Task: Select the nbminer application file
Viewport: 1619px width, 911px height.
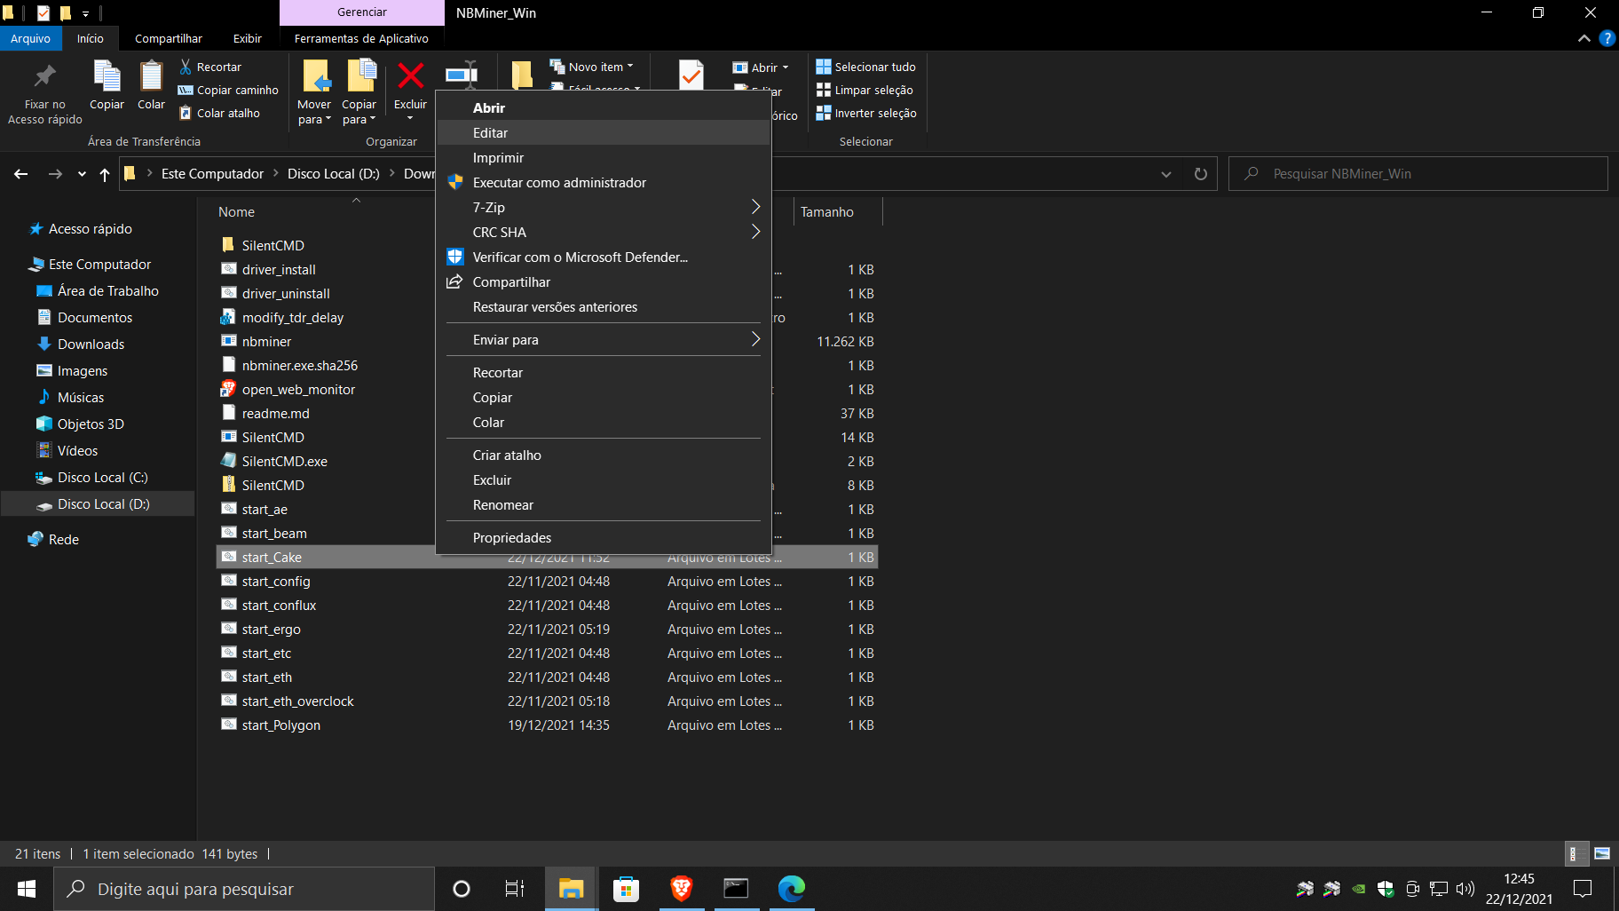Action: pyautogui.click(x=266, y=341)
